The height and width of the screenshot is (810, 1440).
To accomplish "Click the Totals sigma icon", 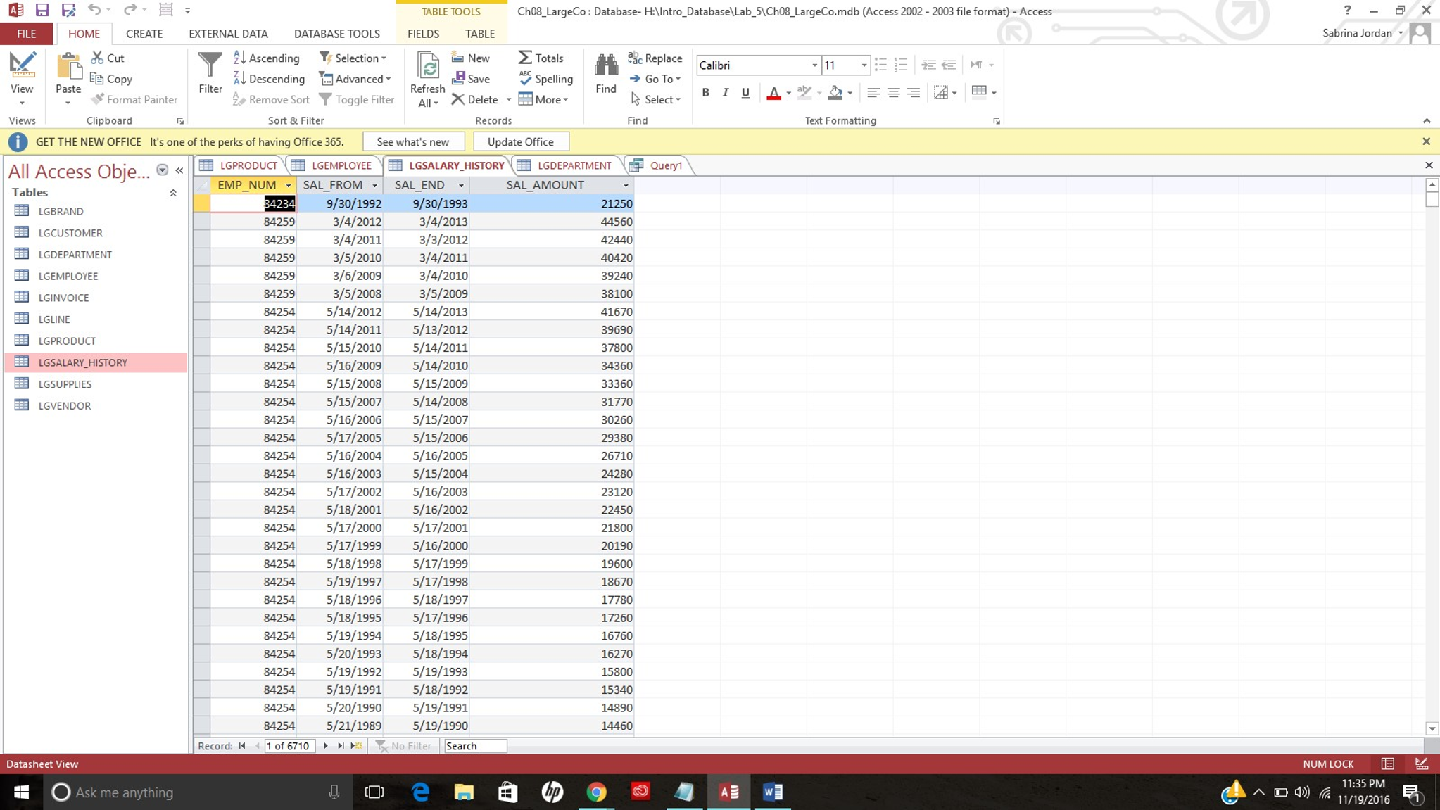I will (x=526, y=58).
